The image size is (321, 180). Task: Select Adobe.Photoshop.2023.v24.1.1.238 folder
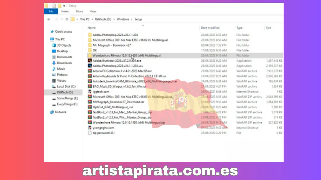(115, 35)
